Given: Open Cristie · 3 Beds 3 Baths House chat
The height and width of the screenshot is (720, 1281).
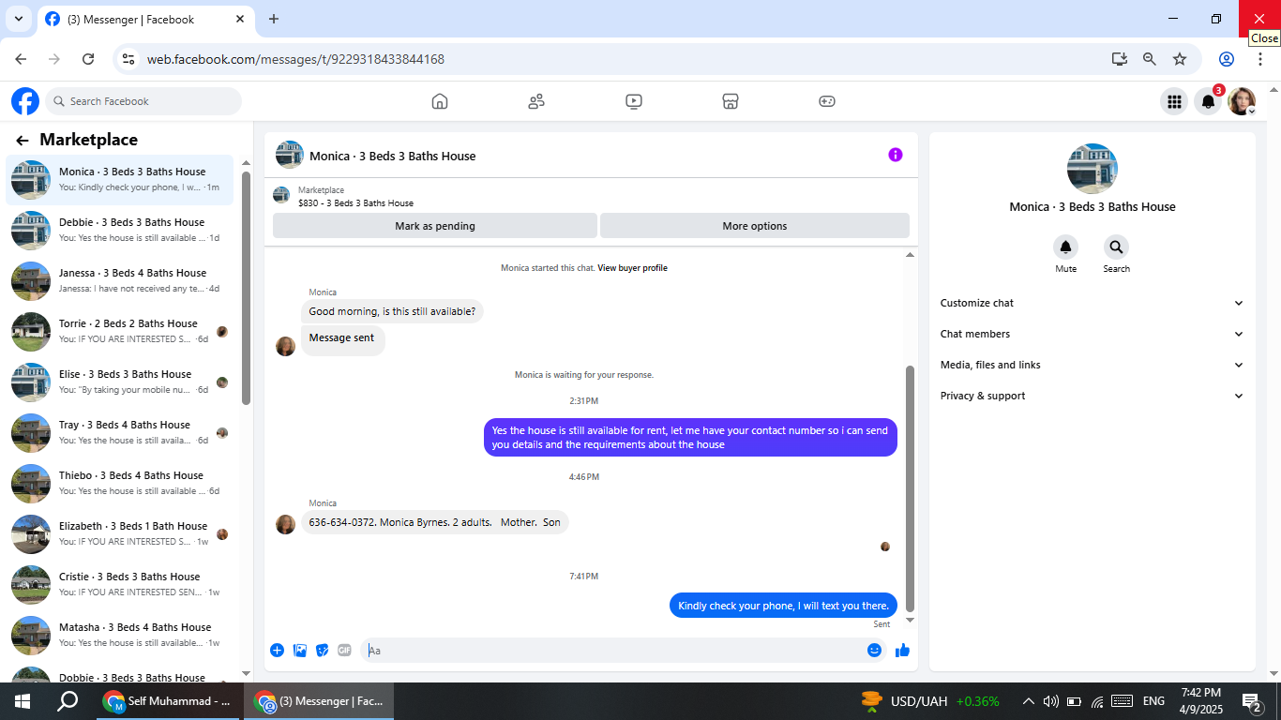Looking at the screenshot, I should coord(120,584).
